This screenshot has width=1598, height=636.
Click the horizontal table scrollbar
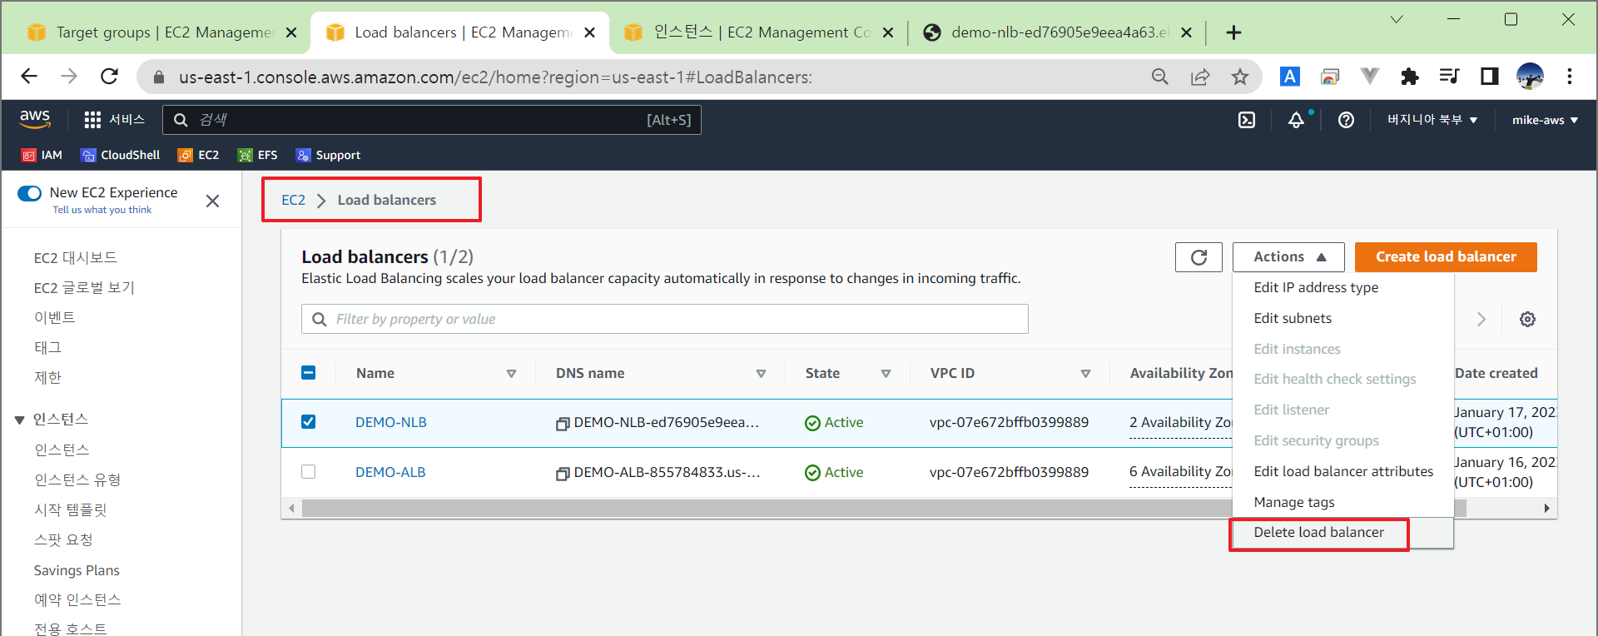pos(883,508)
